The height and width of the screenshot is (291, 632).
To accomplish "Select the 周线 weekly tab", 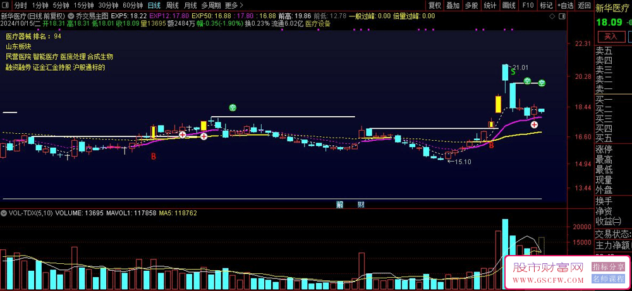I will point(173,6).
